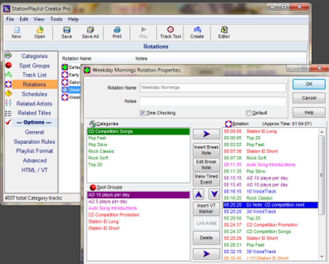Screen dimensions: 329x264
Task: Open Advanced options in sidebar
Action: click(35, 161)
